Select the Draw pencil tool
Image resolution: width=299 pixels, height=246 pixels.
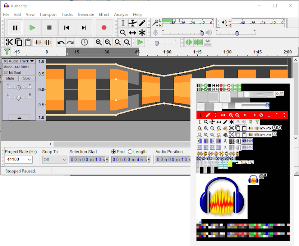[142, 23]
